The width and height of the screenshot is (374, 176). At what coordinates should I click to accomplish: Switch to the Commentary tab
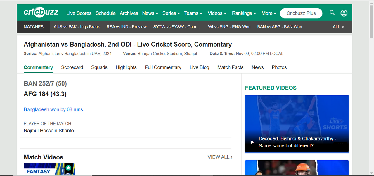coord(38,67)
